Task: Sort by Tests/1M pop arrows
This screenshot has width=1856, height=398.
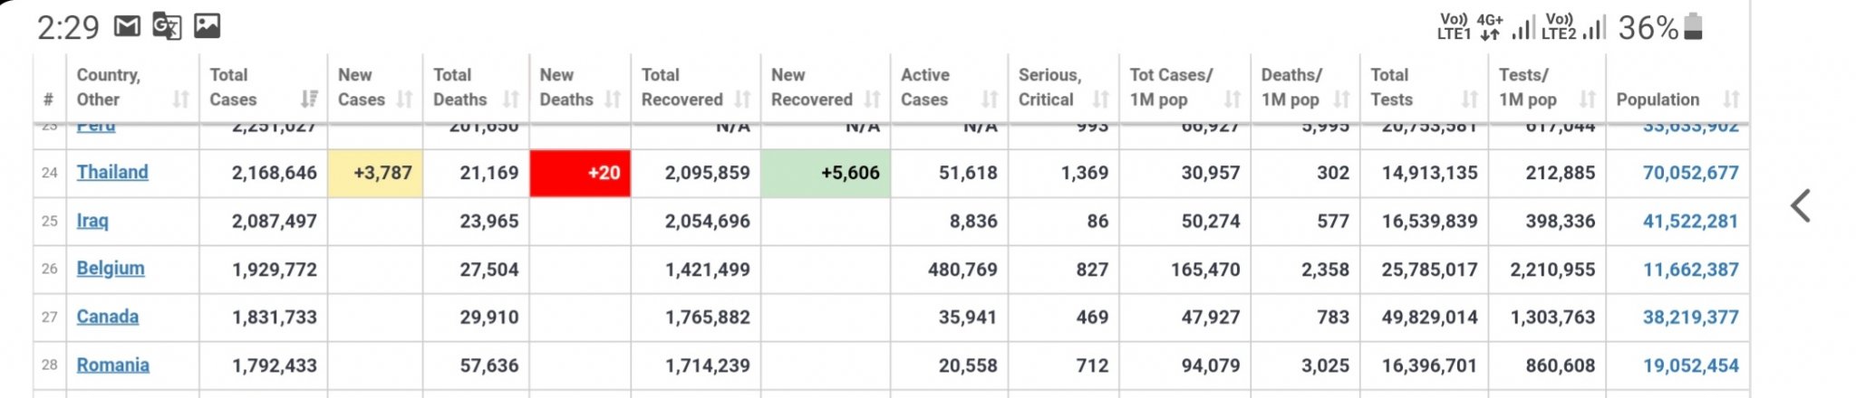Action: click(x=1588, y=99)
